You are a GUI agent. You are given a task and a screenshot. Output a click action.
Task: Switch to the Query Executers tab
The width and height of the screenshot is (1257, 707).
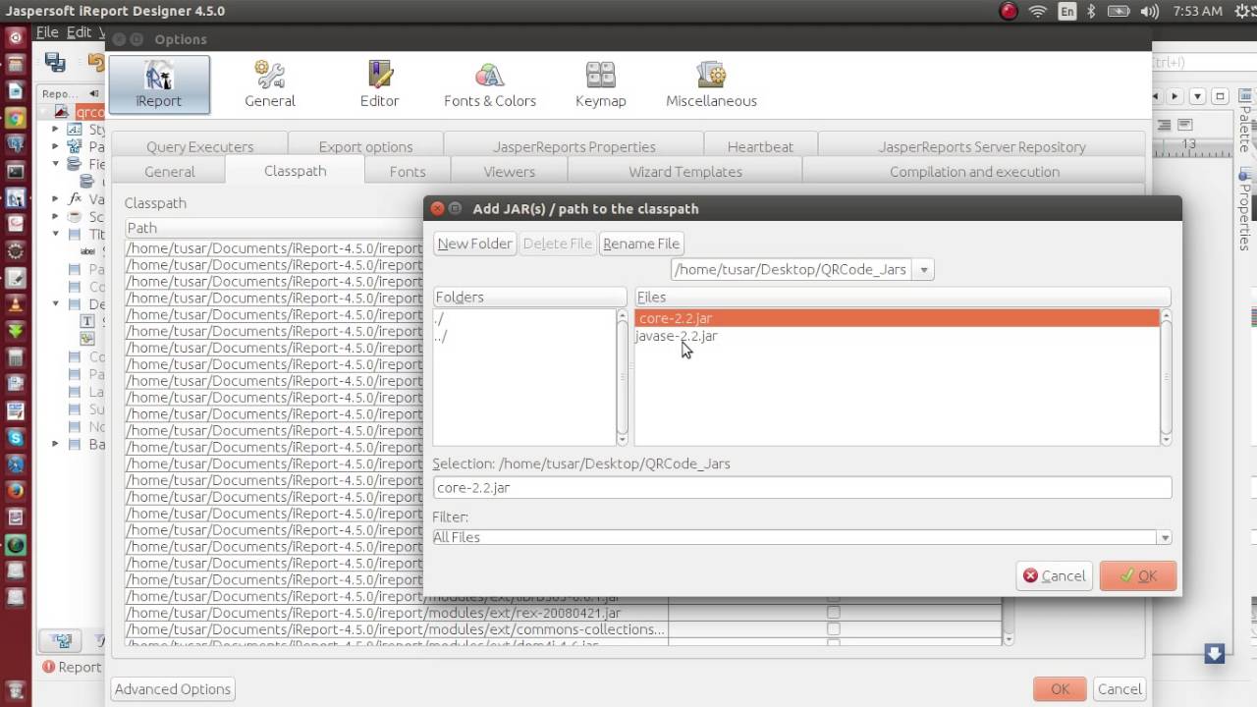tap(199, 146)
